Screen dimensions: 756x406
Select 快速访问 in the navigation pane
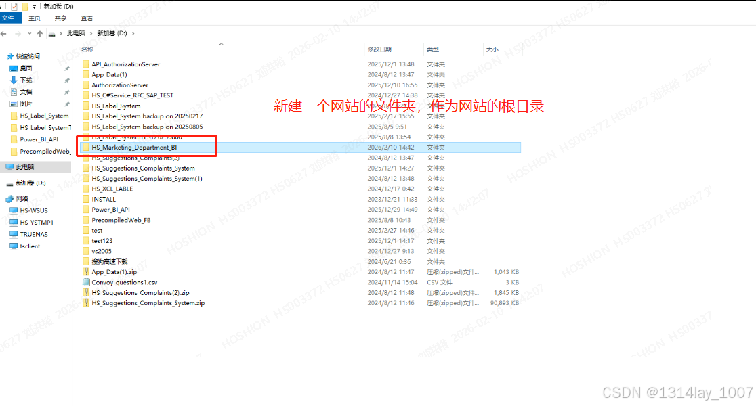(28, 56)
